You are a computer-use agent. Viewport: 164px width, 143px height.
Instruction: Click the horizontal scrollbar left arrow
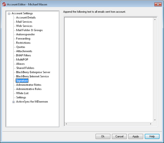(x=66, y=124)
